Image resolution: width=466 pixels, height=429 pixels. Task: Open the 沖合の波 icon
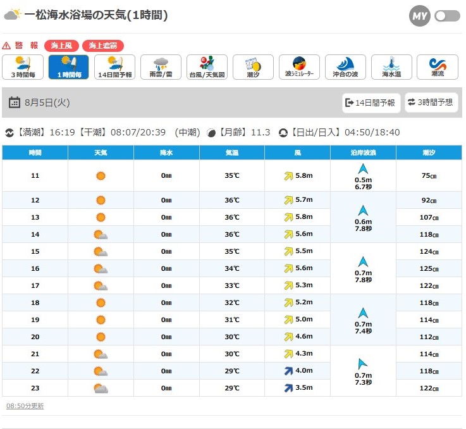click(x=345, y=67)
